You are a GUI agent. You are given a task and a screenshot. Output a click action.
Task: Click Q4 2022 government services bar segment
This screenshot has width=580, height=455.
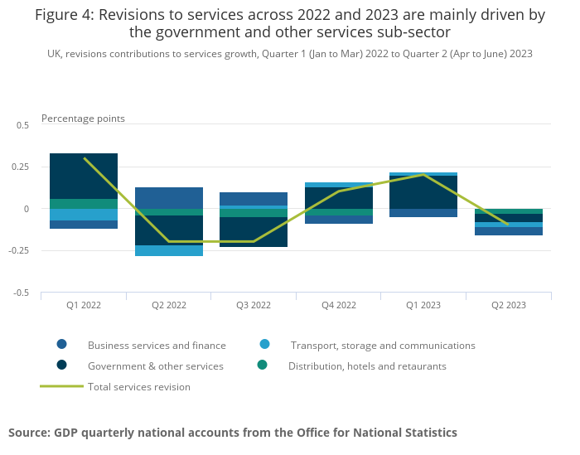point(339,198)
